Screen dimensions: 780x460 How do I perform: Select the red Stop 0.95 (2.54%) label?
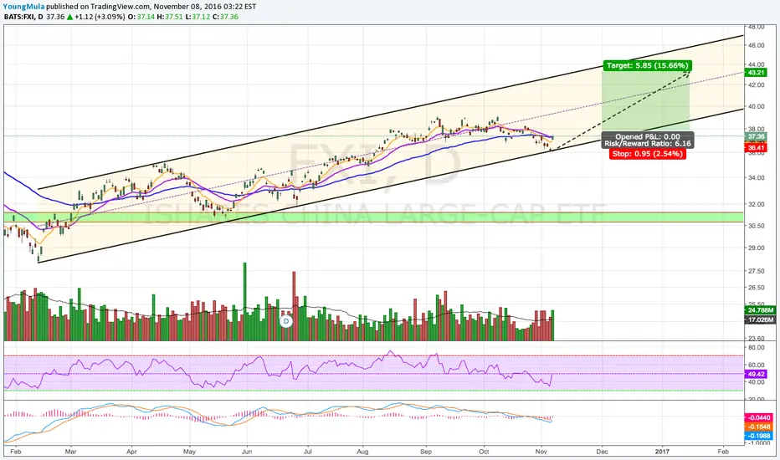pyautogui.click(x=647, y=154)
